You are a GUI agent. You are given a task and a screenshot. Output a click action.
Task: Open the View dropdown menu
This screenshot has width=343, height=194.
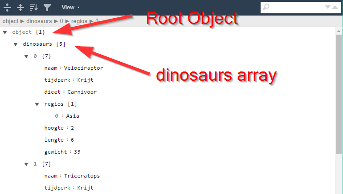click(x=70, y=8)
